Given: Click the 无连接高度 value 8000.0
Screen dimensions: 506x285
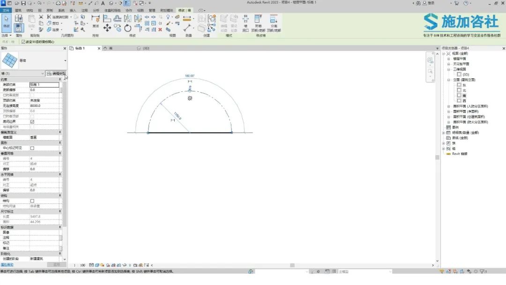Looking at the screenshot, I should (x=44, y=105).
